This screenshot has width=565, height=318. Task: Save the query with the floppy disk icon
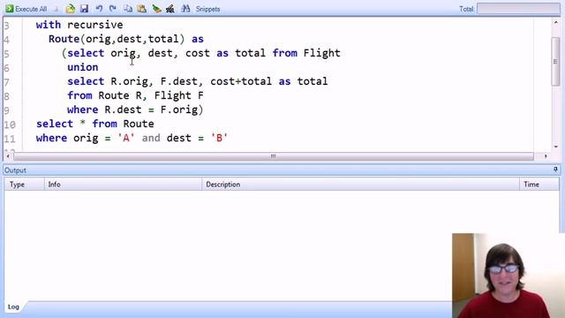point(85,9)
